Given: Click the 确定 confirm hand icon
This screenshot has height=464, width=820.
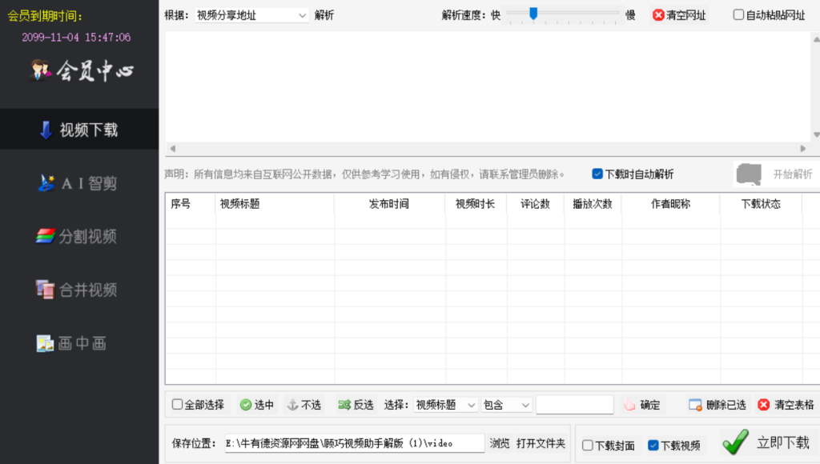Looking at the screenshot, I should 629,405.
